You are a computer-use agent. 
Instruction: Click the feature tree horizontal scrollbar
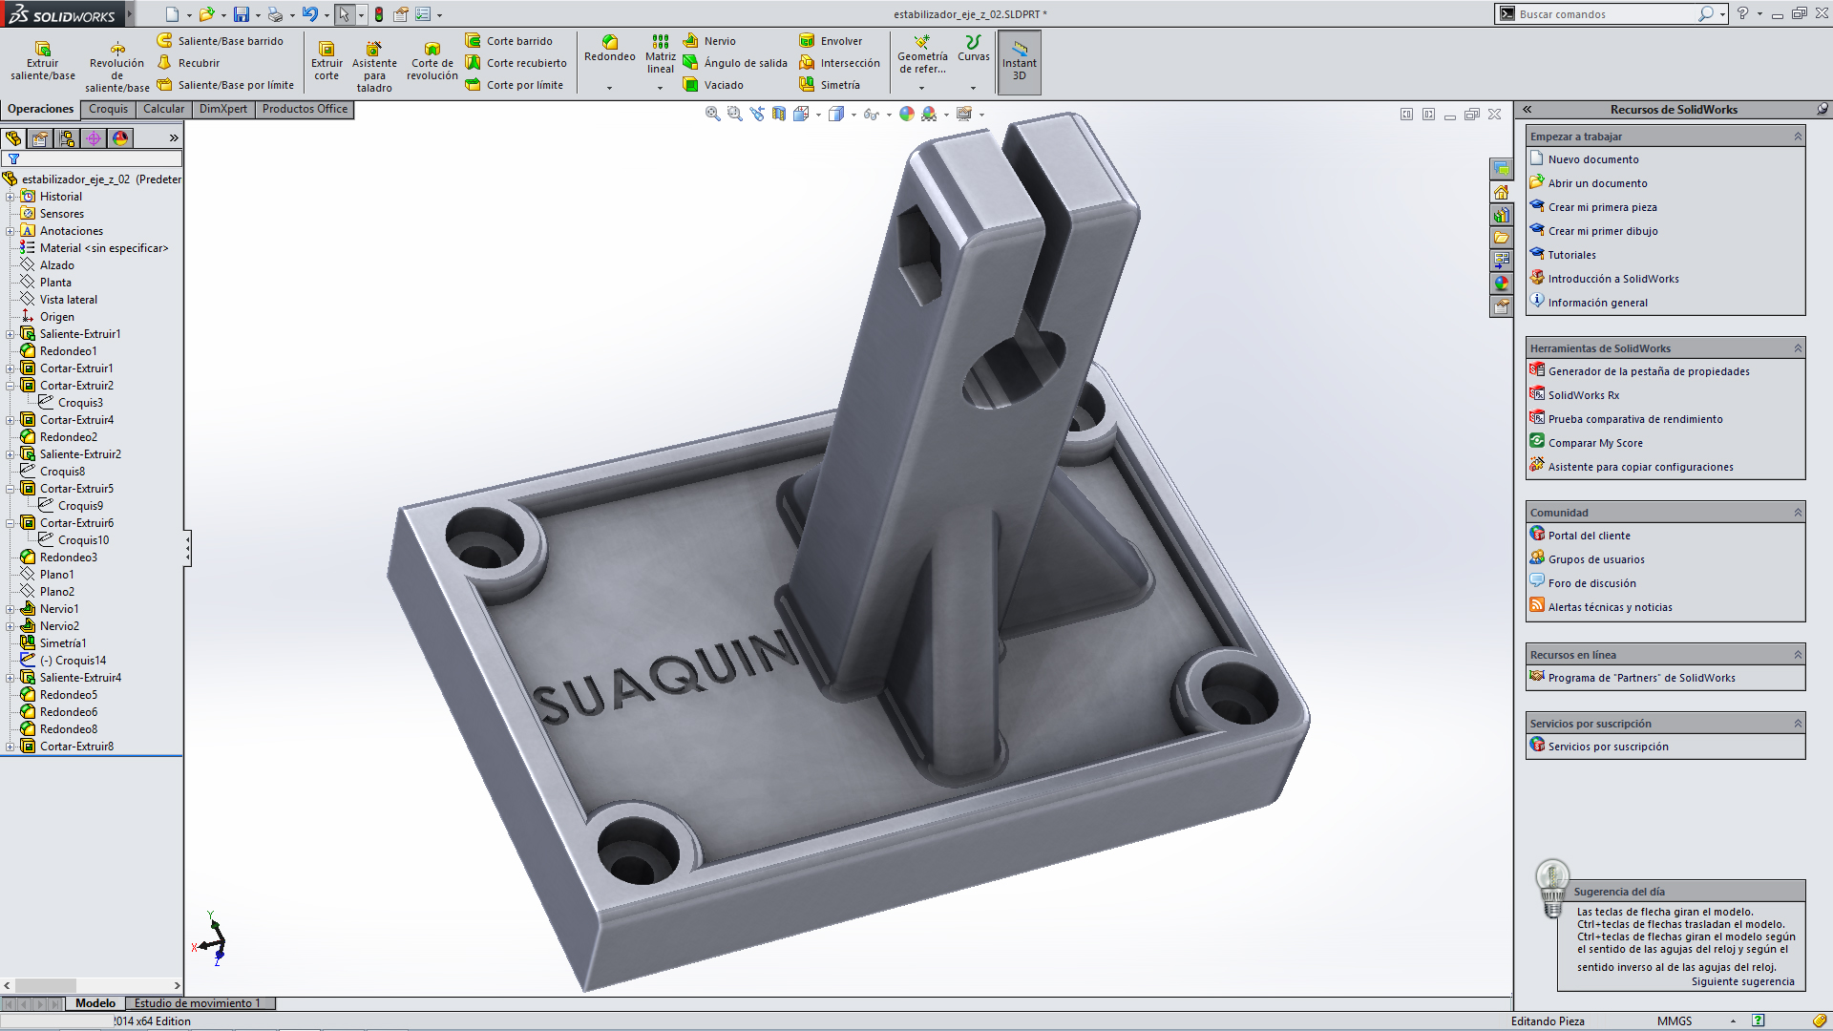(92, 985)
